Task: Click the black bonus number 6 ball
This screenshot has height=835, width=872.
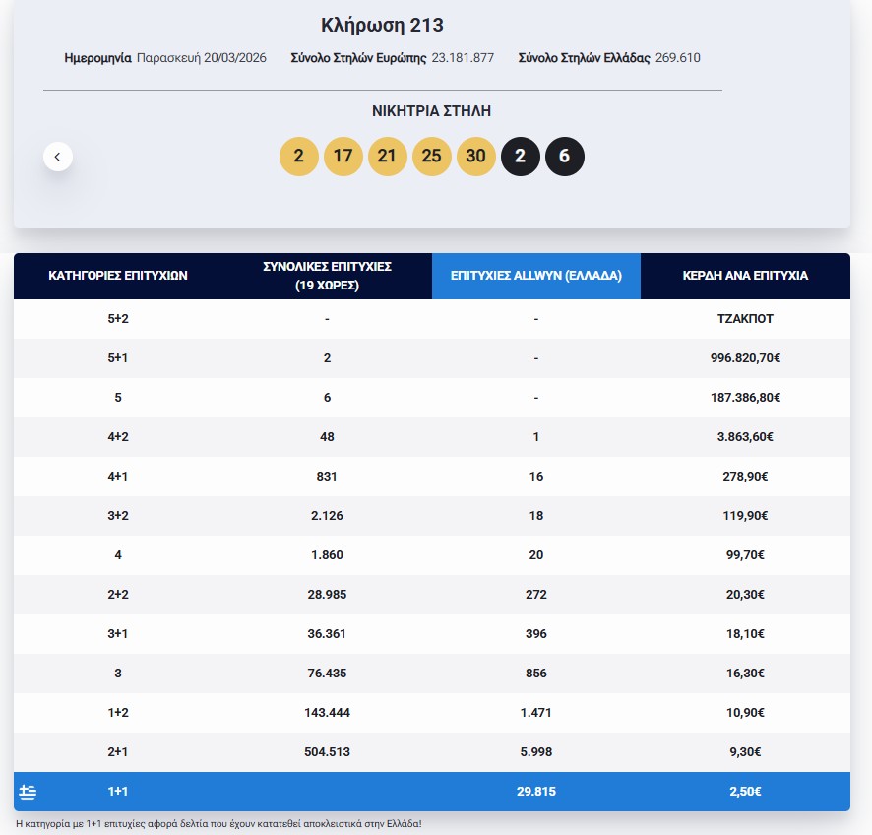Action: [x=565, y=157]
